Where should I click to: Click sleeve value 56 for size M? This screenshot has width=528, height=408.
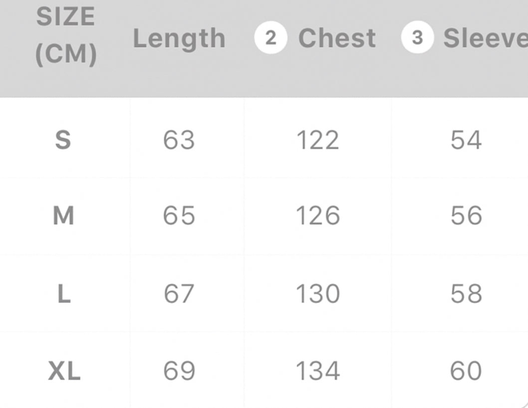pos(466,216)
